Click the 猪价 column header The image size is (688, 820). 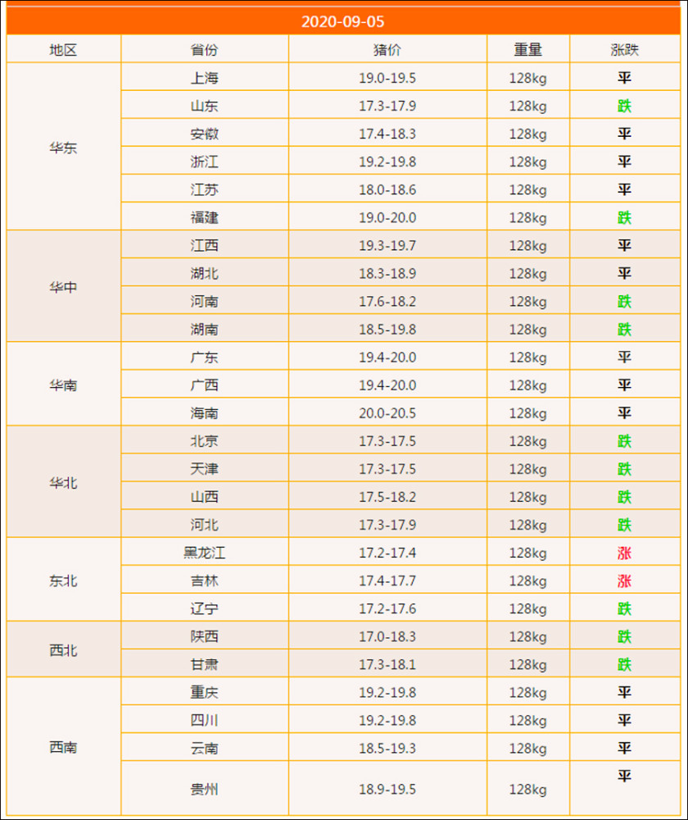click(387, 49)
